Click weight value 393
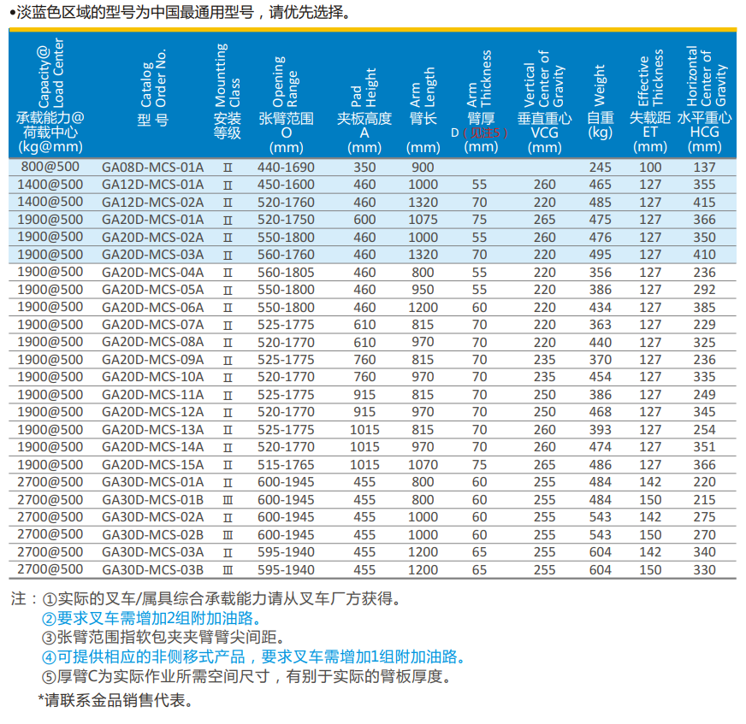Screen dimensions: 746x724 pos(601,430)
